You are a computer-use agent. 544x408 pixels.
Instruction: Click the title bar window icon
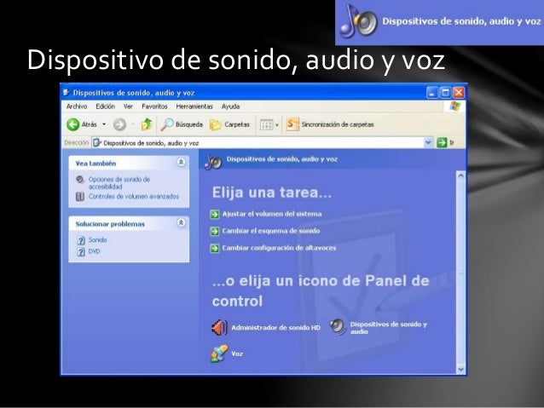click(x=67, y=93)
